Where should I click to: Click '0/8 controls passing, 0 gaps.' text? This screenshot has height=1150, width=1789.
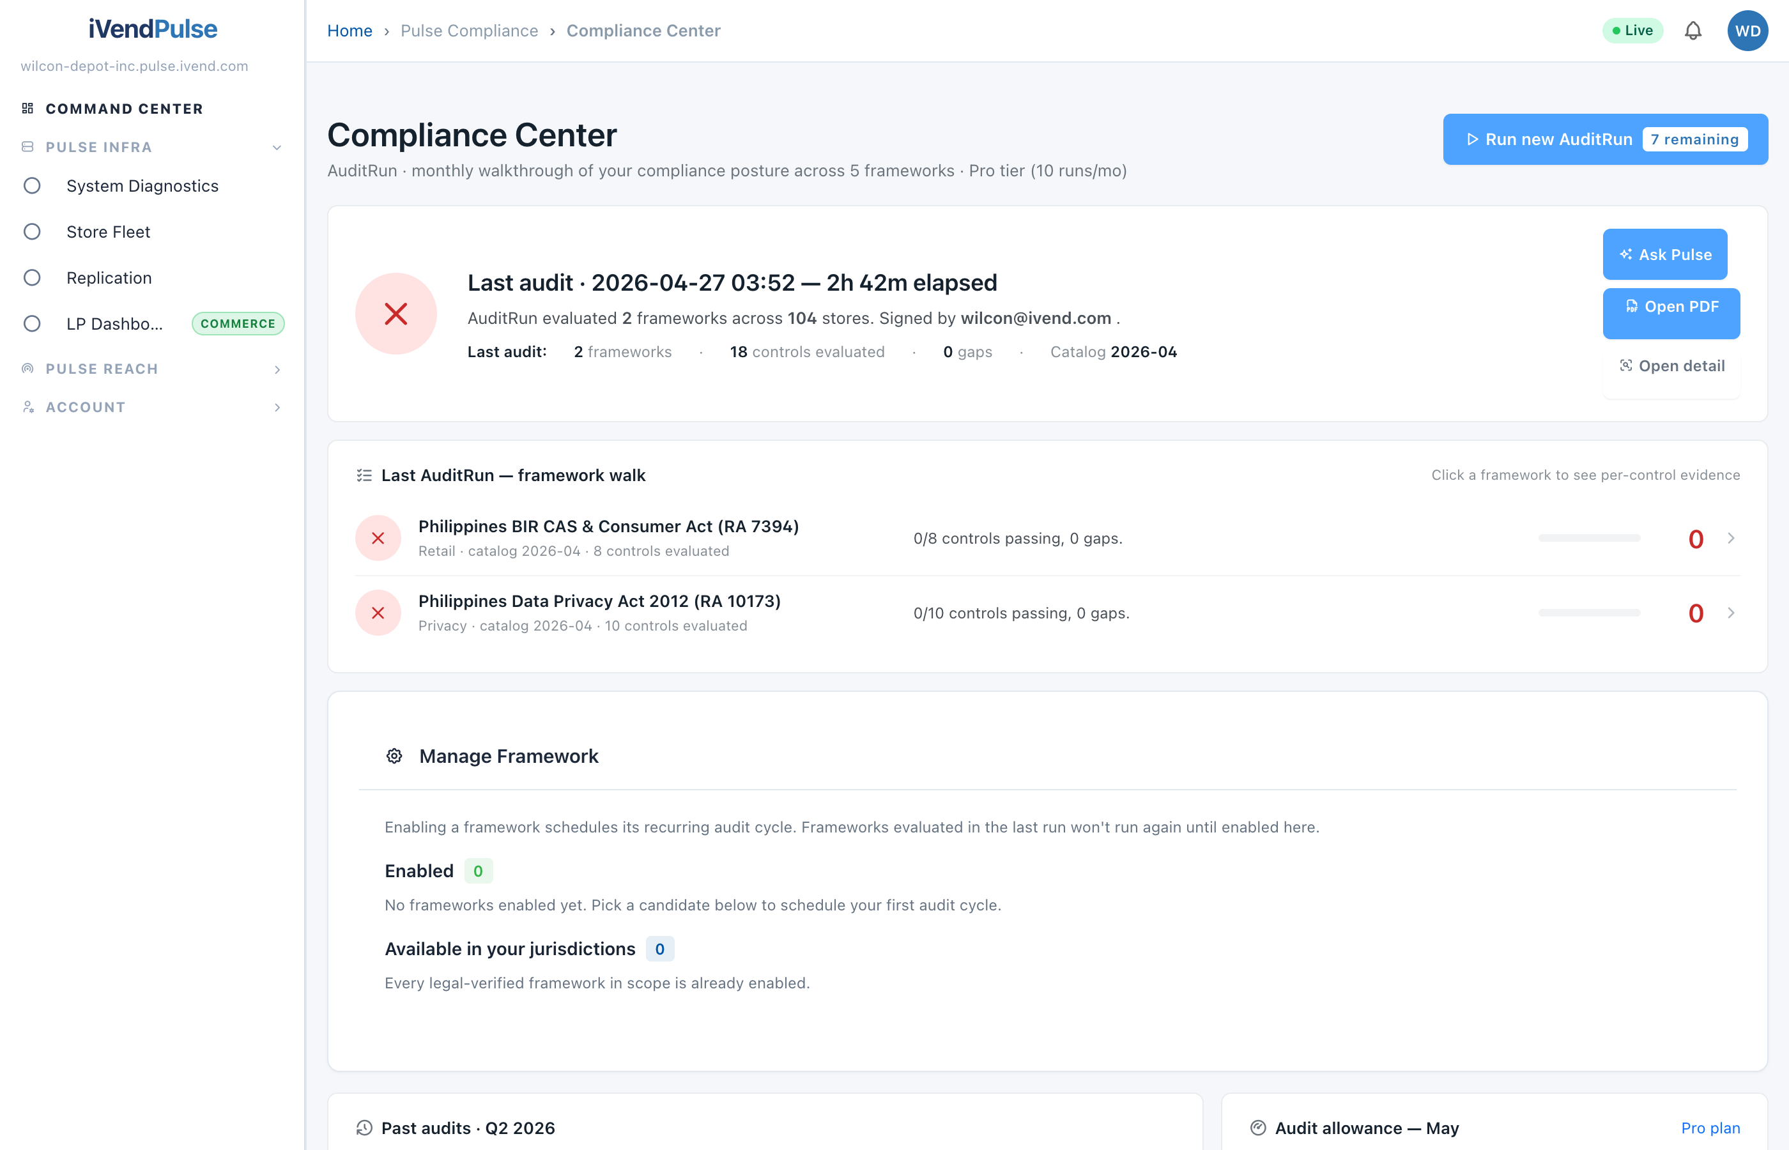(x=1018, y=539)
